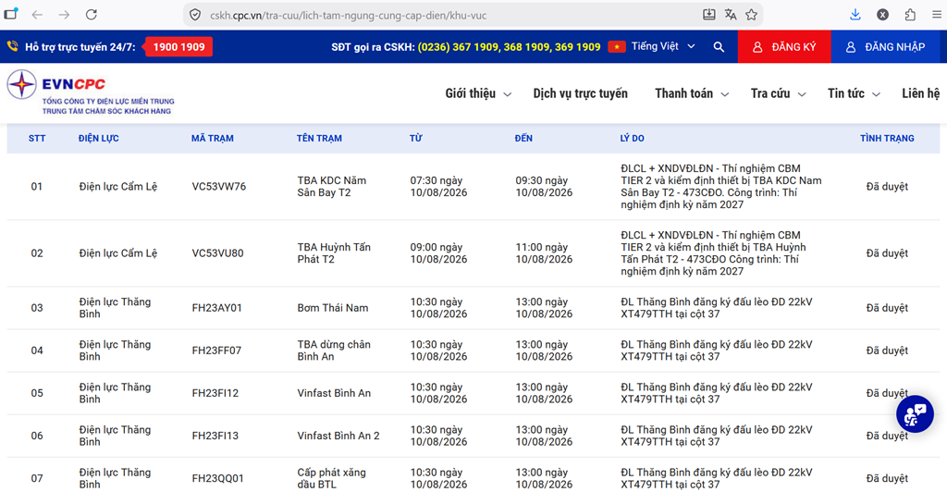Image resolution: width=947 pixels, height=492 pixels.
Task: Go back to the previous browser page
Action: tap(37, 15)
